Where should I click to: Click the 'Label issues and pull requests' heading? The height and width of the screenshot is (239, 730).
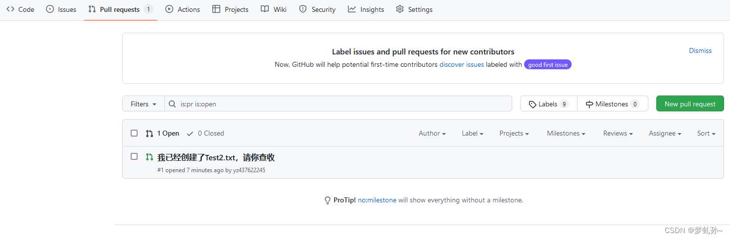click(423, 52)
